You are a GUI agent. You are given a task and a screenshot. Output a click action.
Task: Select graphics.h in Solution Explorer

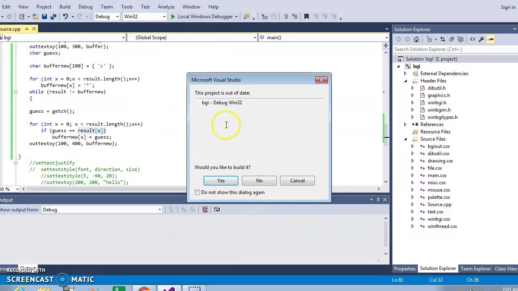[x=439, y=95]
